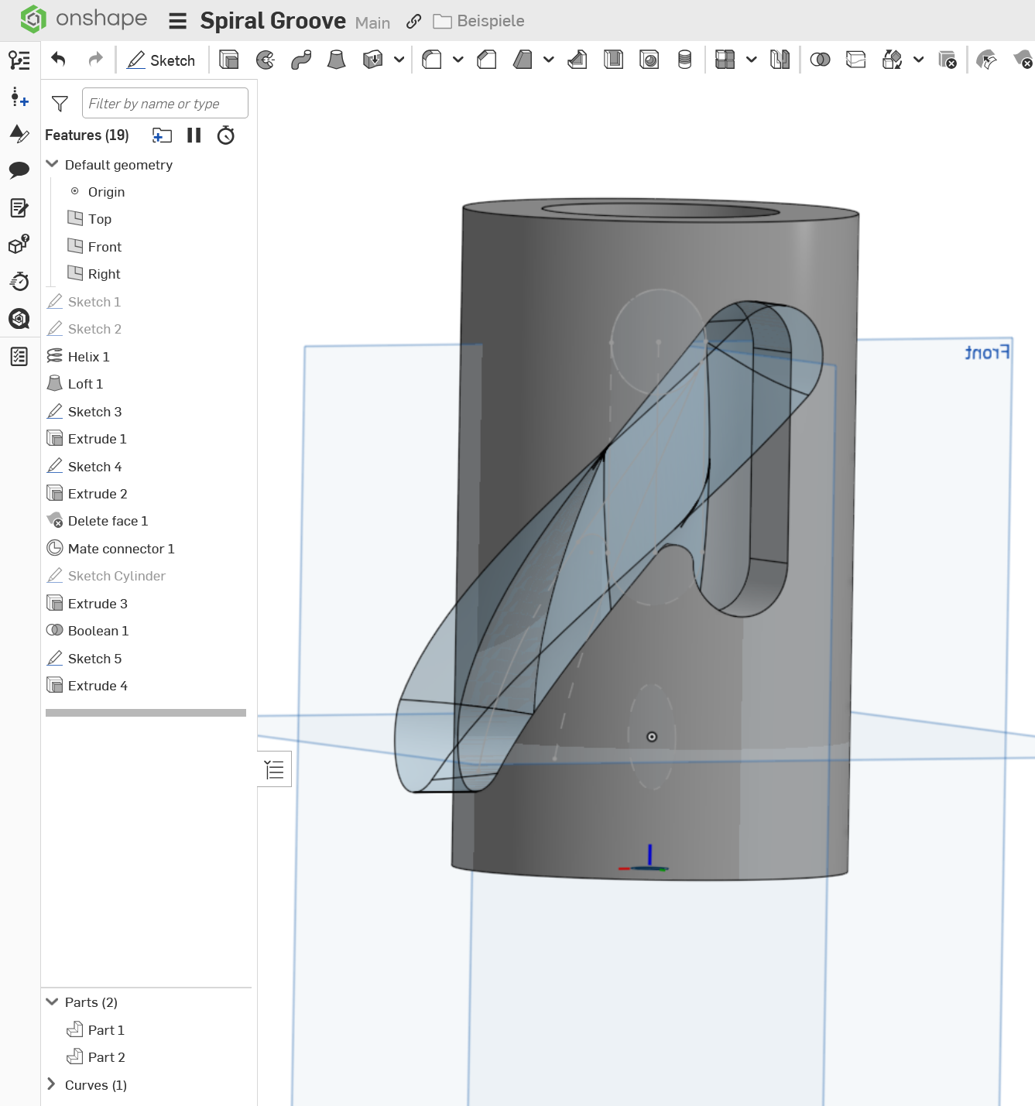The height and width of the screenshot is (1106, 1035).
Task: Click the Sketch button
Action: pos(161,60)
